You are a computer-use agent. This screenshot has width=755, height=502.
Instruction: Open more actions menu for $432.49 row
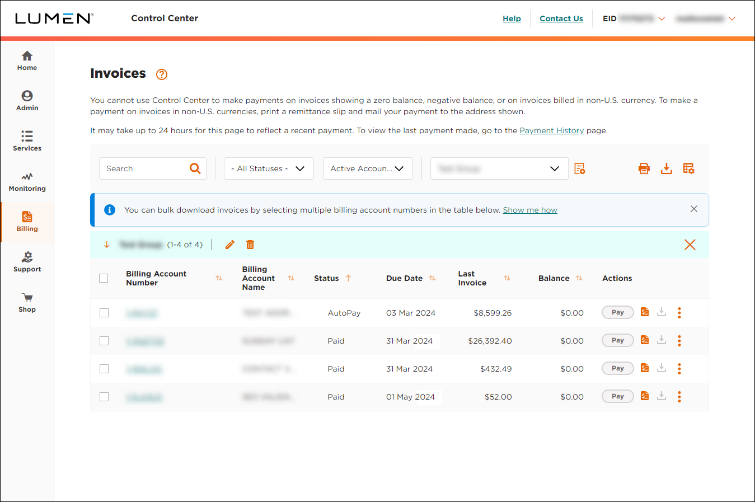679,369
